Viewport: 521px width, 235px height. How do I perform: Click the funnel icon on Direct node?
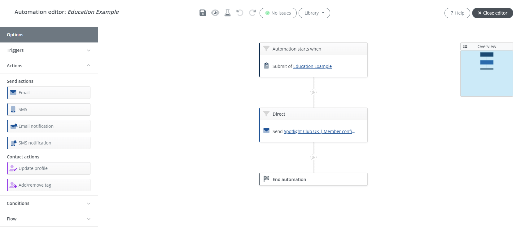(x=266, y=114)
